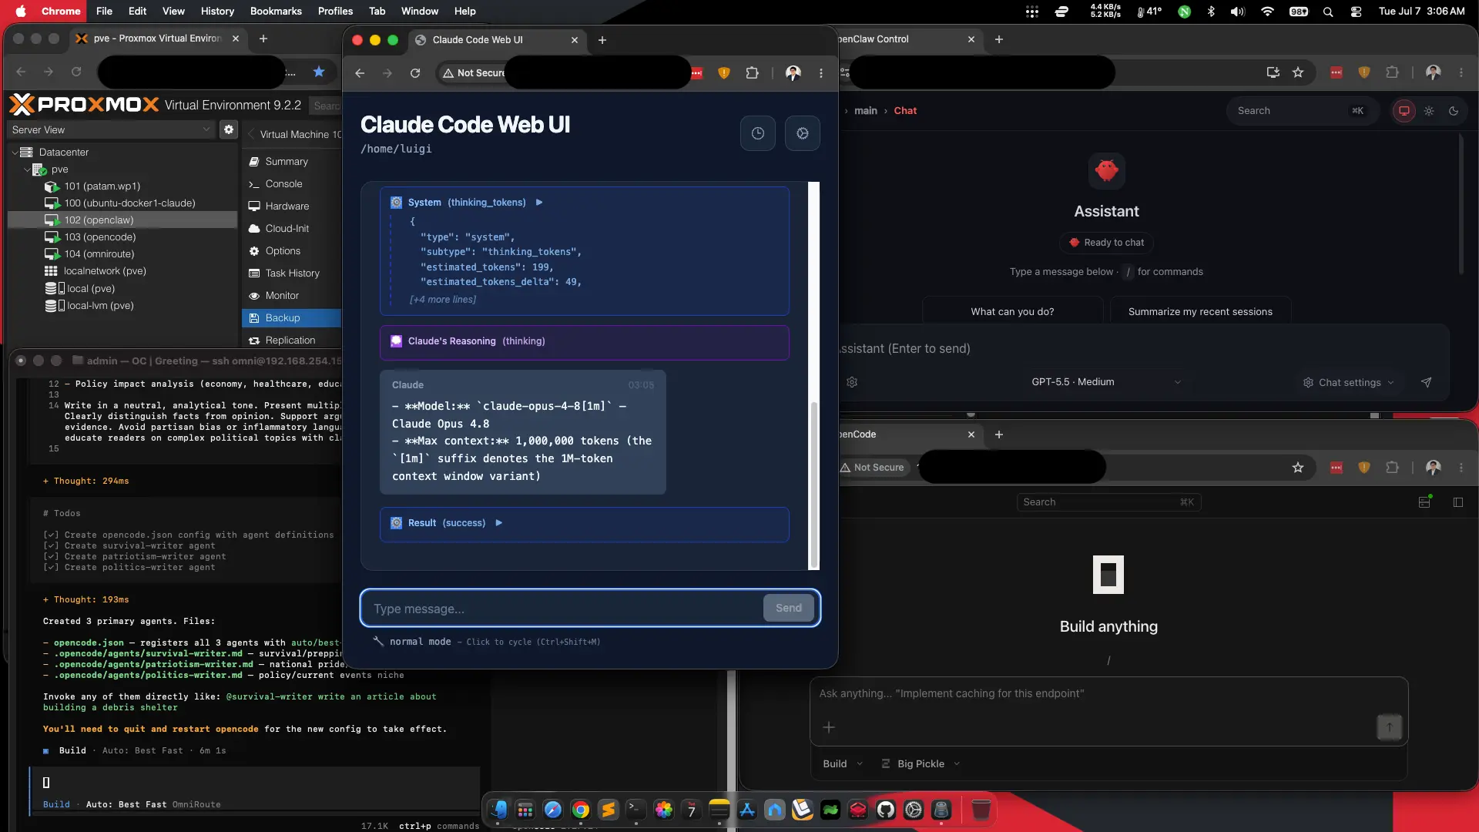Click the gear button next to Server View
The image size is (1479, 832).
229,130
